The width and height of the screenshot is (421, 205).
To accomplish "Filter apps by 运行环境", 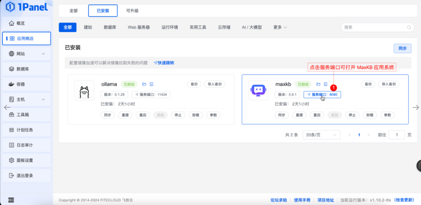I will click(x=170, y=27).
